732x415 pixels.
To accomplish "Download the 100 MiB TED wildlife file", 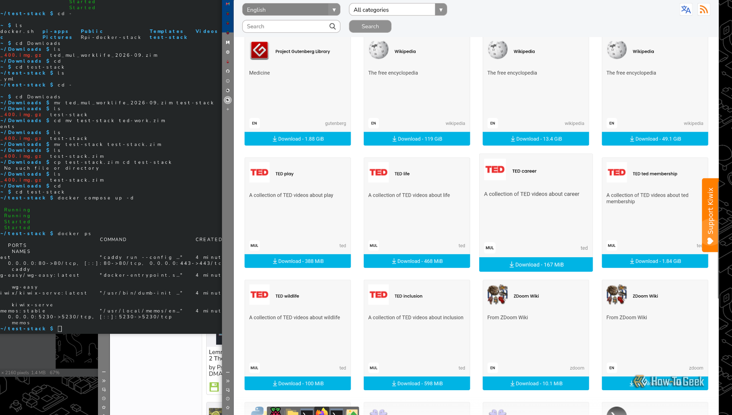I will (298, 384).
